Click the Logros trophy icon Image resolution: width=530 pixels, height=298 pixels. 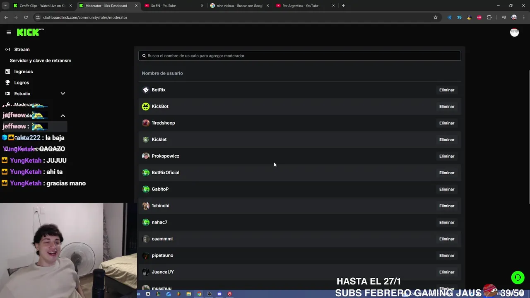pos(7,82)
